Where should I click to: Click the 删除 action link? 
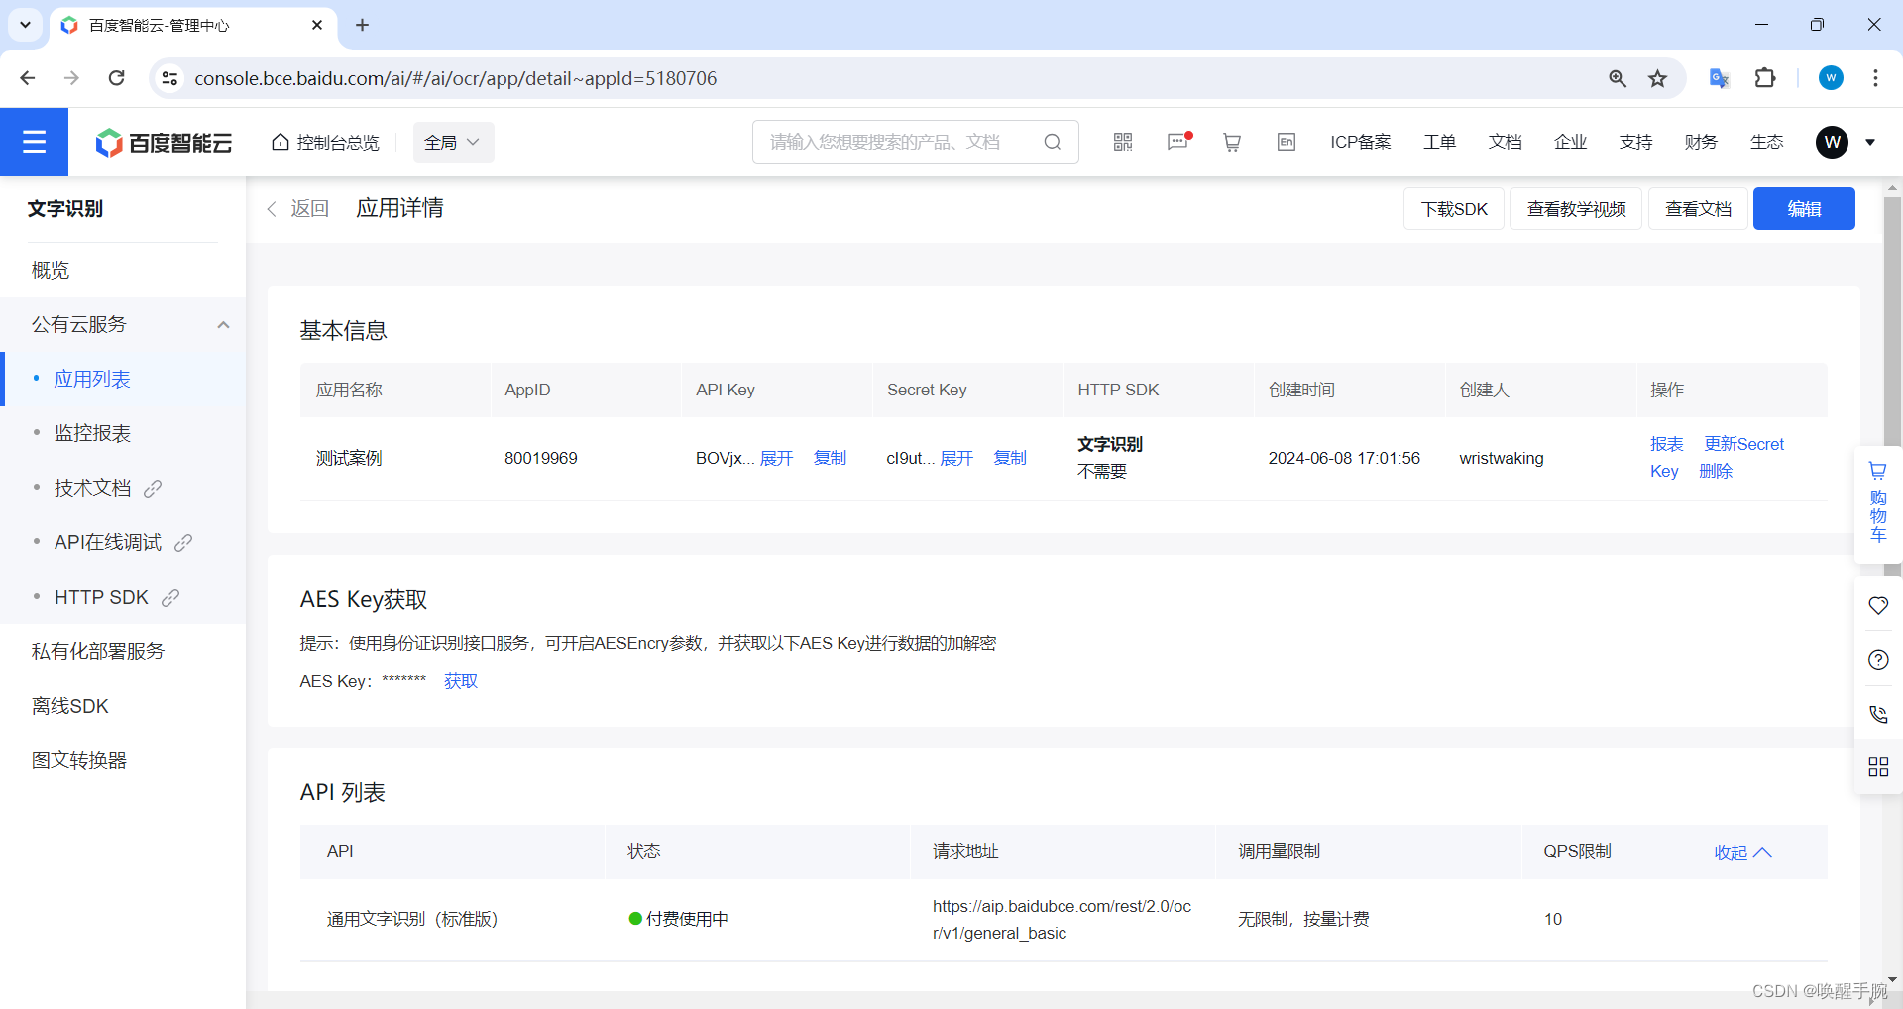[x=1716, y=471]
